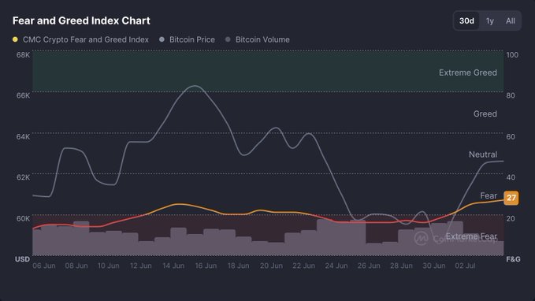Click the 30 Jun date label
Screen dimensions: 535x301
tap(434, 266)
